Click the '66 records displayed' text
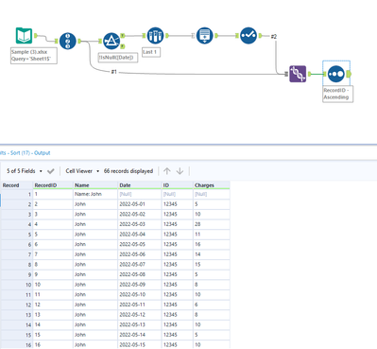This screenshot has width=377, height=349. tap(129, 171)
